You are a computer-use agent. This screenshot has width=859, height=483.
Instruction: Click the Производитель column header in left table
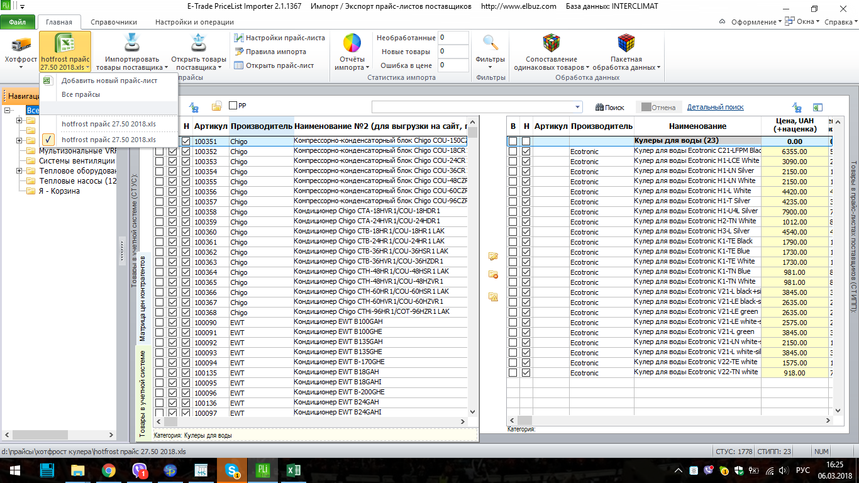(x=261, y=126)
